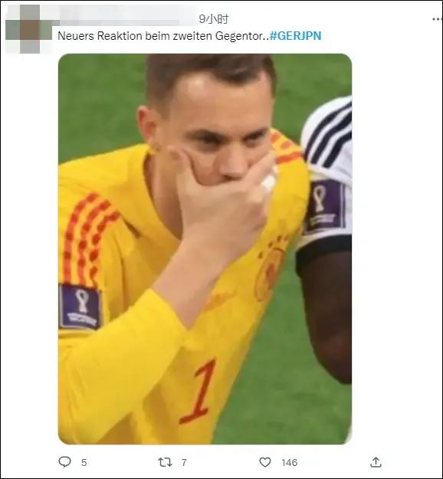Open the #GERJPN hashtag
Viewport: 443px width, 479px height.
point(295,36)
